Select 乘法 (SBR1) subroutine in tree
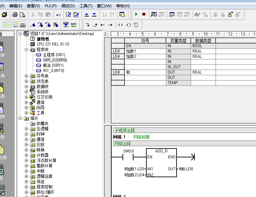 pyautogui.click(x=53, y=65)
